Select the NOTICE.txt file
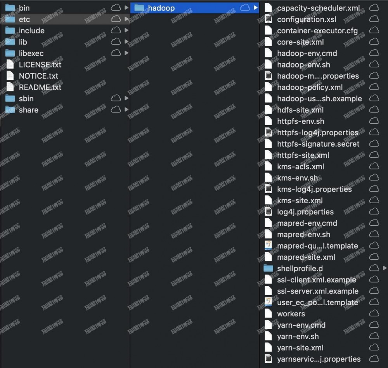The width and height of the screenshot is (388, 368). pos(38,76)
